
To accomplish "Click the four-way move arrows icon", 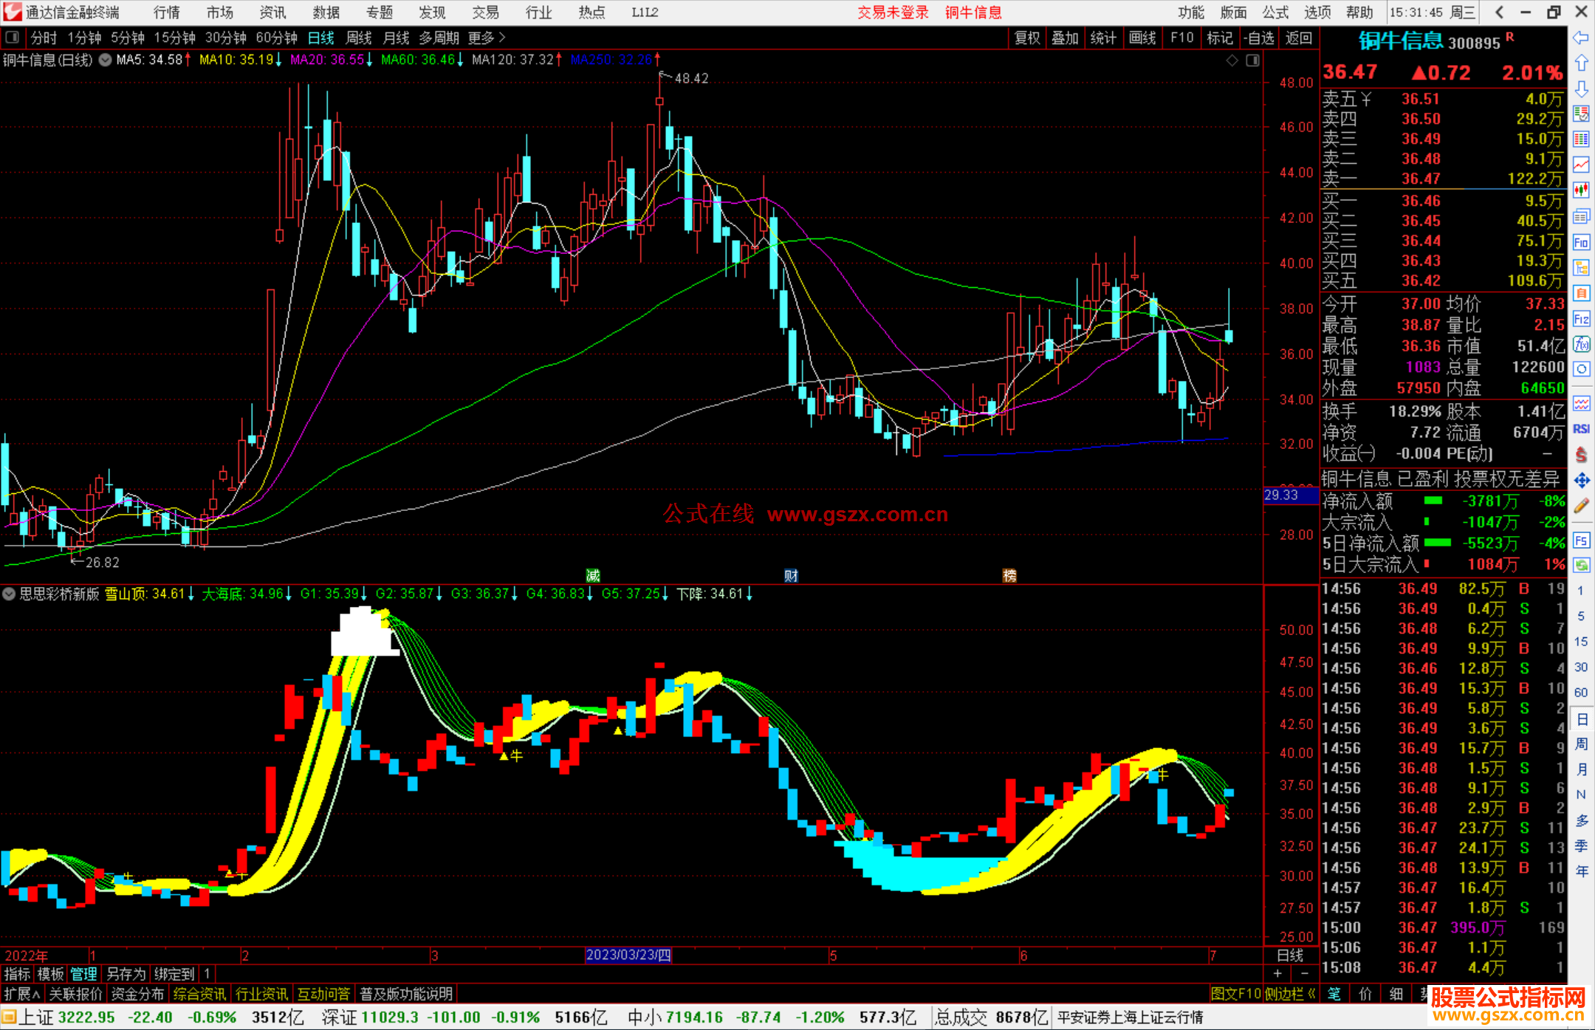I will [x=1581, y=481].
